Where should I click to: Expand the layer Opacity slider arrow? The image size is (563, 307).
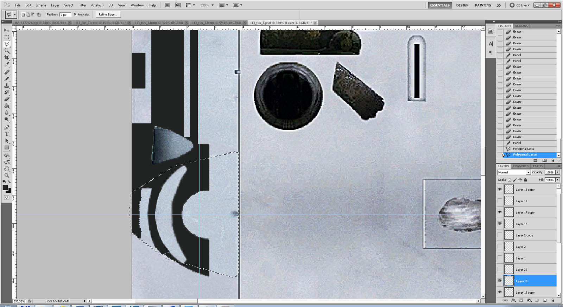pos(558,172)
